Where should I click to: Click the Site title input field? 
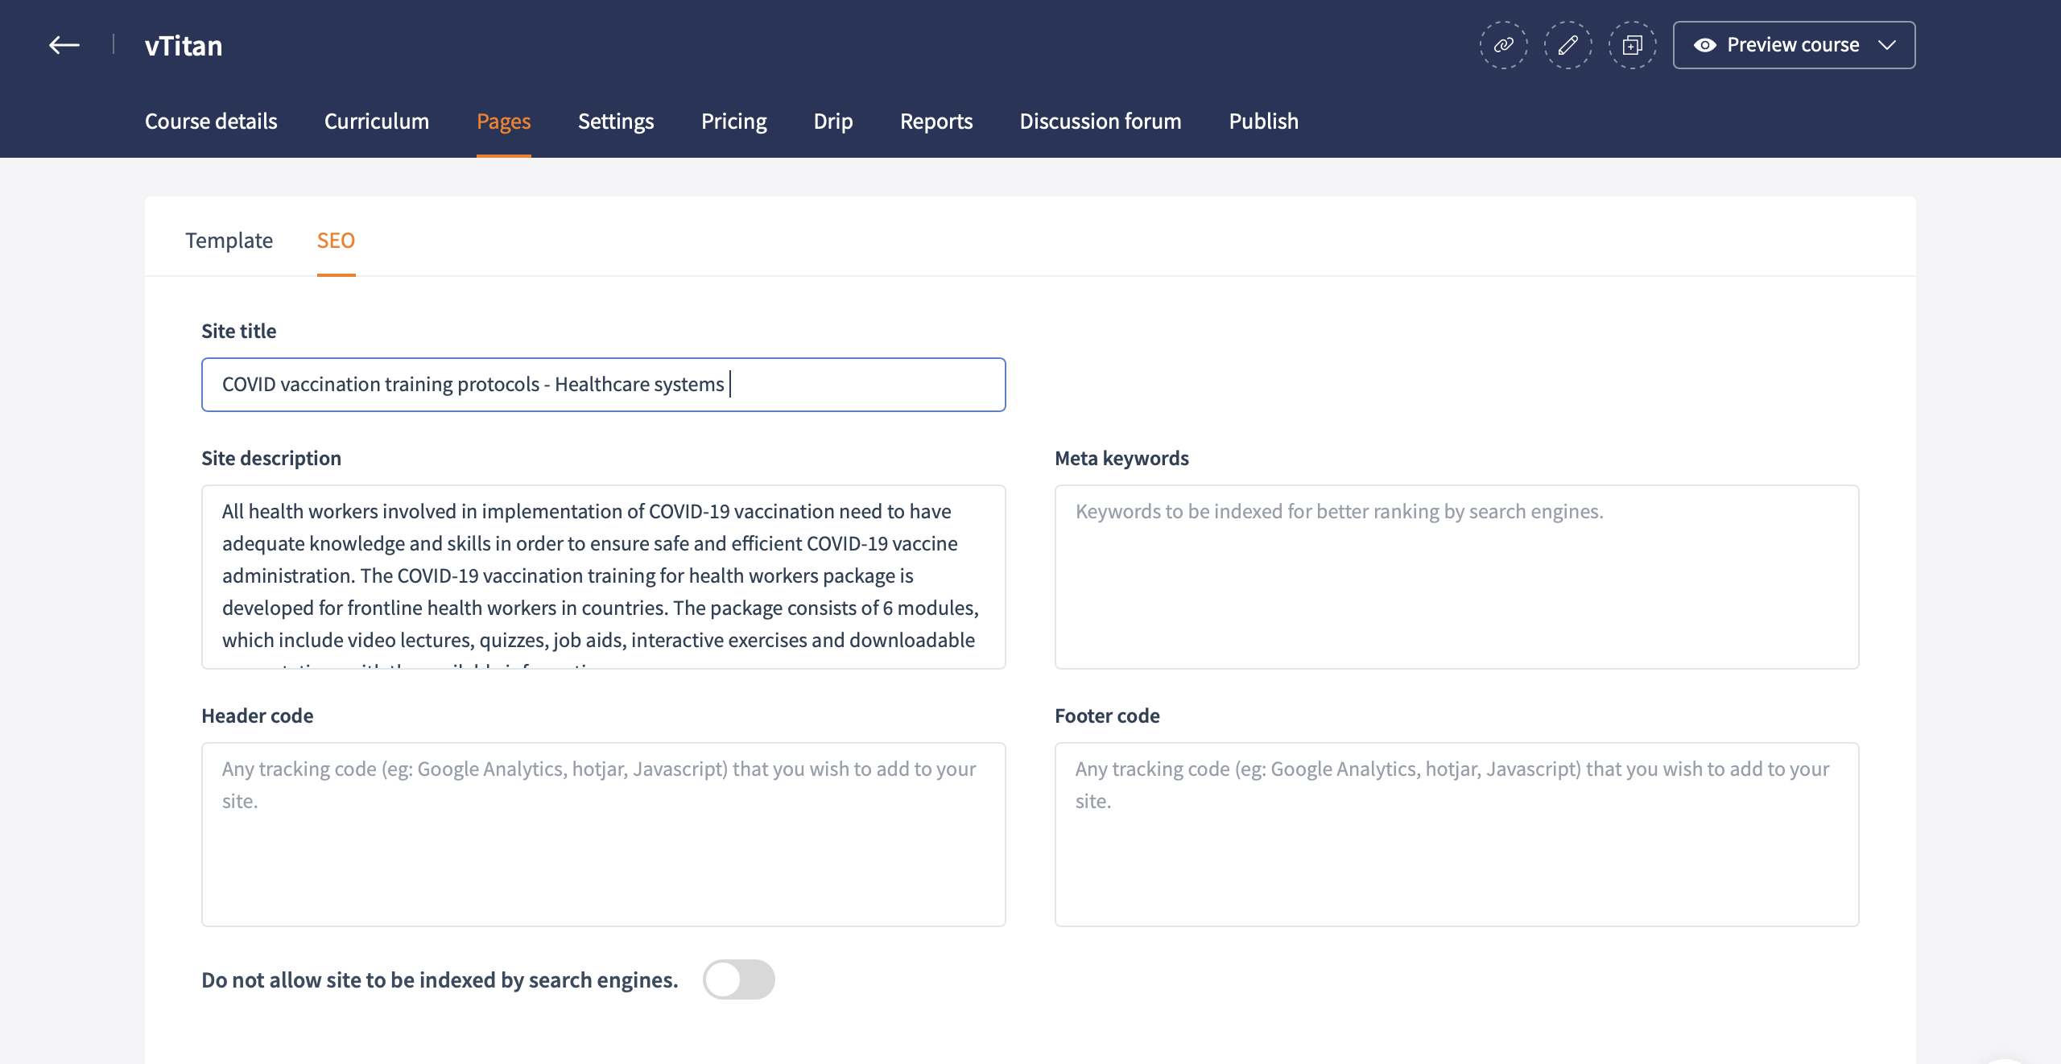point(603,385)
